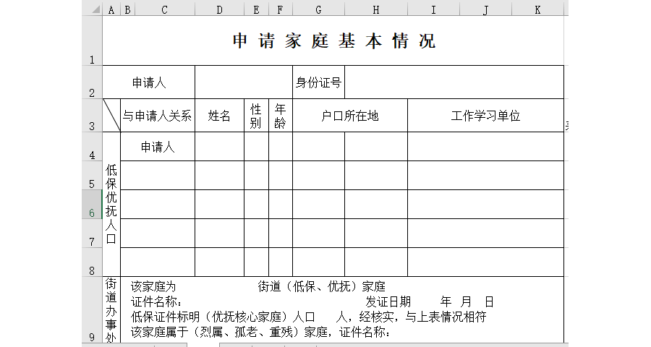Click the 街道办事处 vertical cell
Image resolution: width=651 pixels, height=347 pixels.
[111, 309]
